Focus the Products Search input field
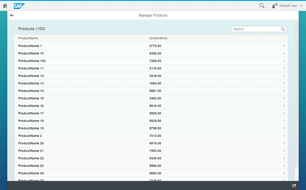 coord(256,29)
